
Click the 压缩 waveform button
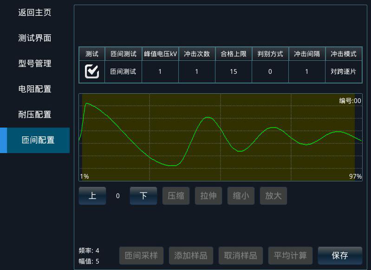pyautogui.click(x=176, y=196)
